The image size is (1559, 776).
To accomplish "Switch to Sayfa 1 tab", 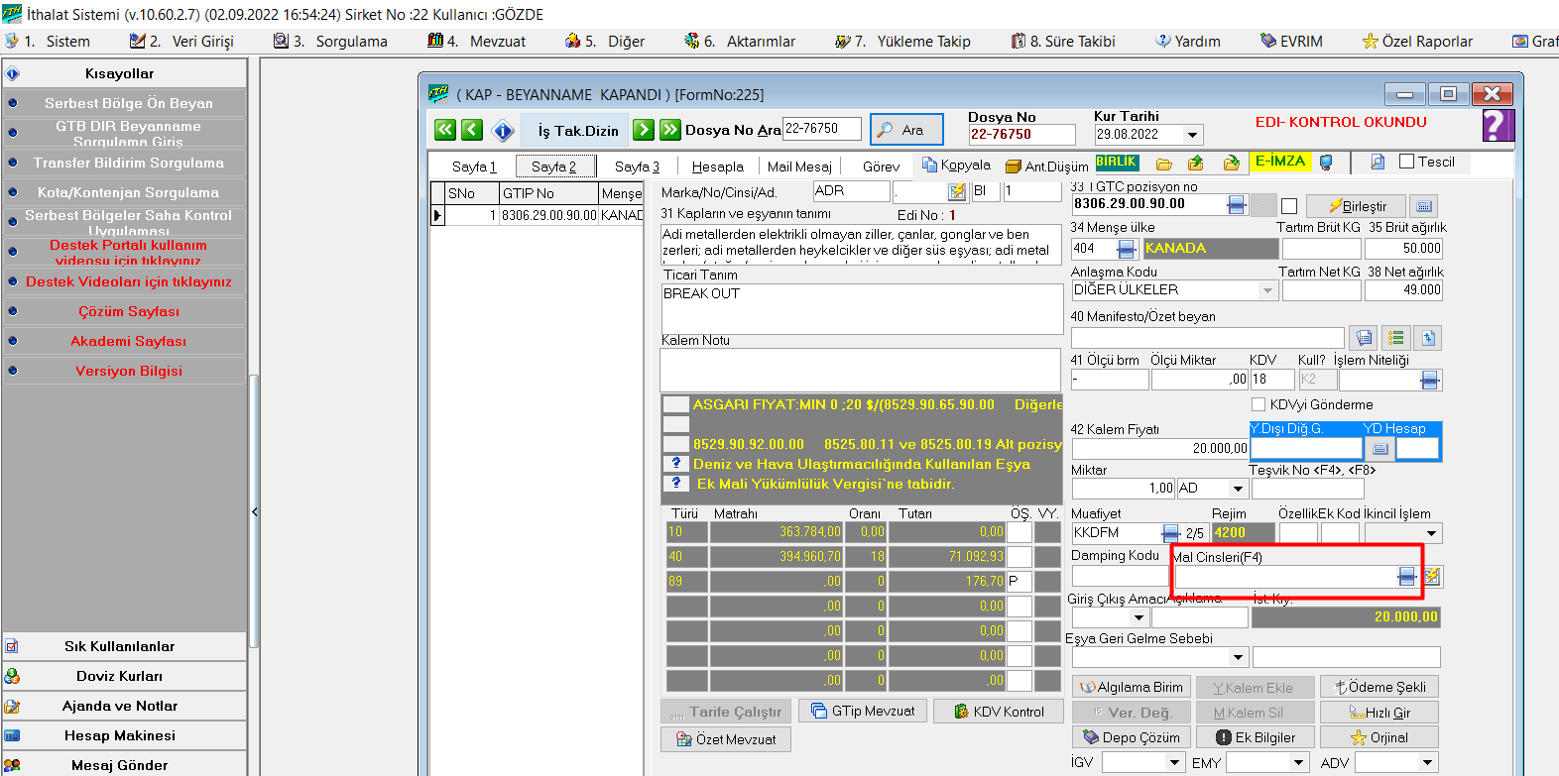I will tap(474, 166).
